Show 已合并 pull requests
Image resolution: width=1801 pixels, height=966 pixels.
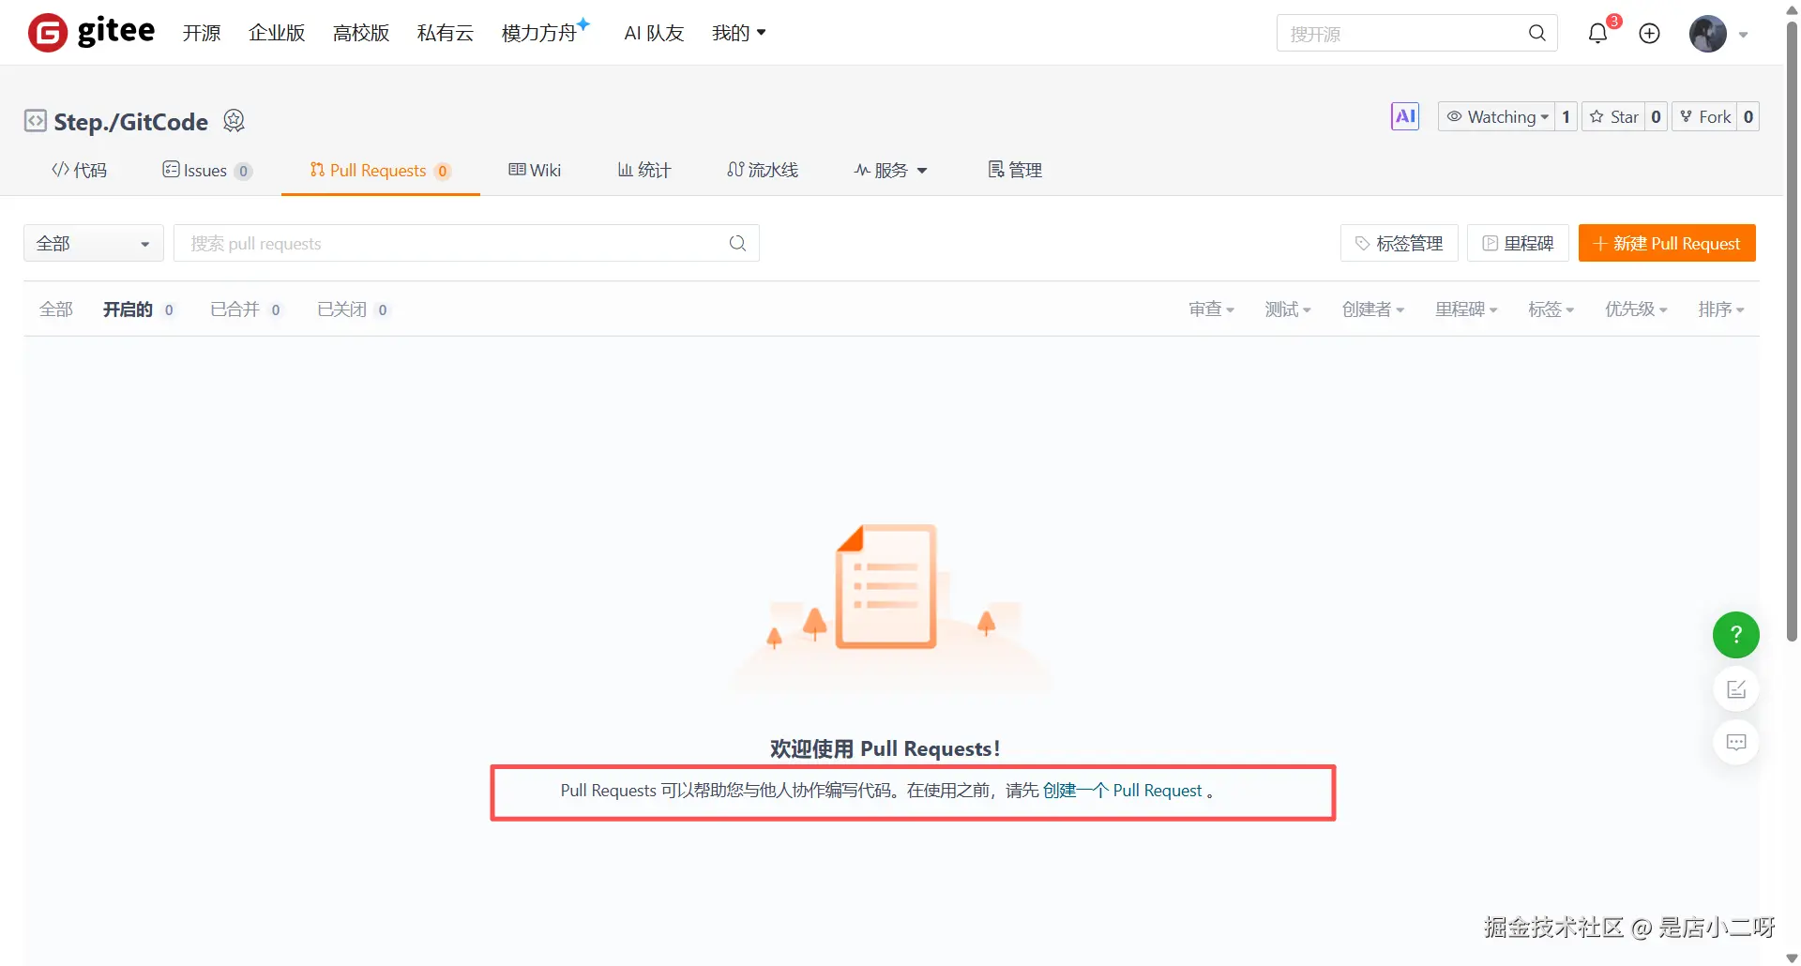pos(246,309)
